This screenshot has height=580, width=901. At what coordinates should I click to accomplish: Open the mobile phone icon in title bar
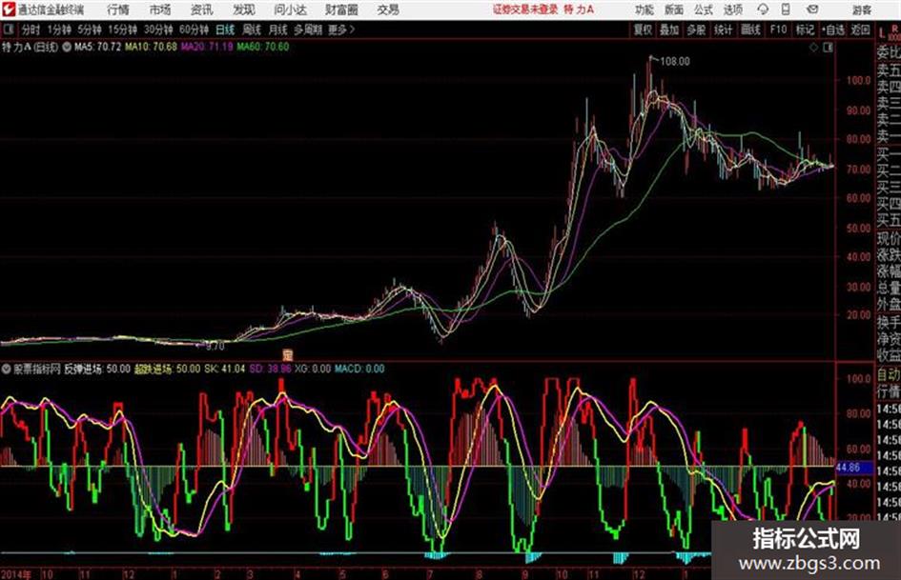786,10
